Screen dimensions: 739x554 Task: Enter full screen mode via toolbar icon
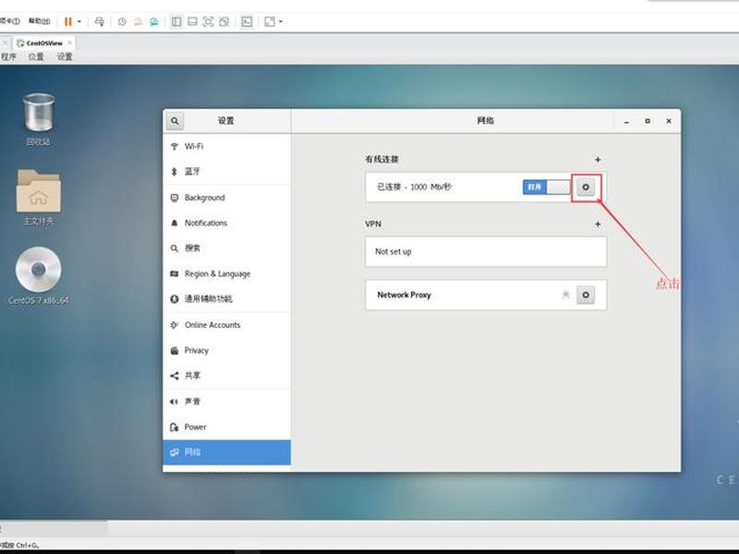tap(208, 21)
